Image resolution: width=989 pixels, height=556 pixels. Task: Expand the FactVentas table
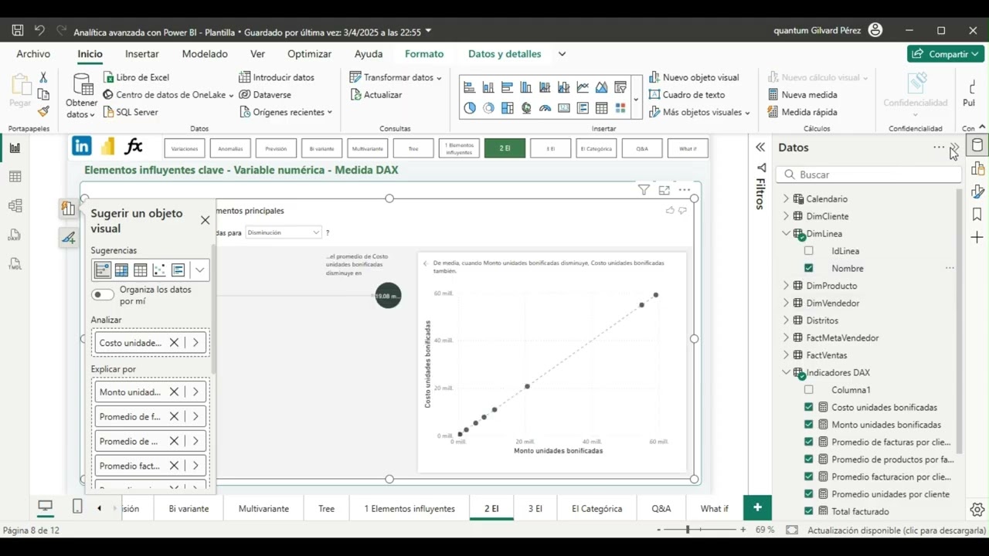(x=787, y=355)
